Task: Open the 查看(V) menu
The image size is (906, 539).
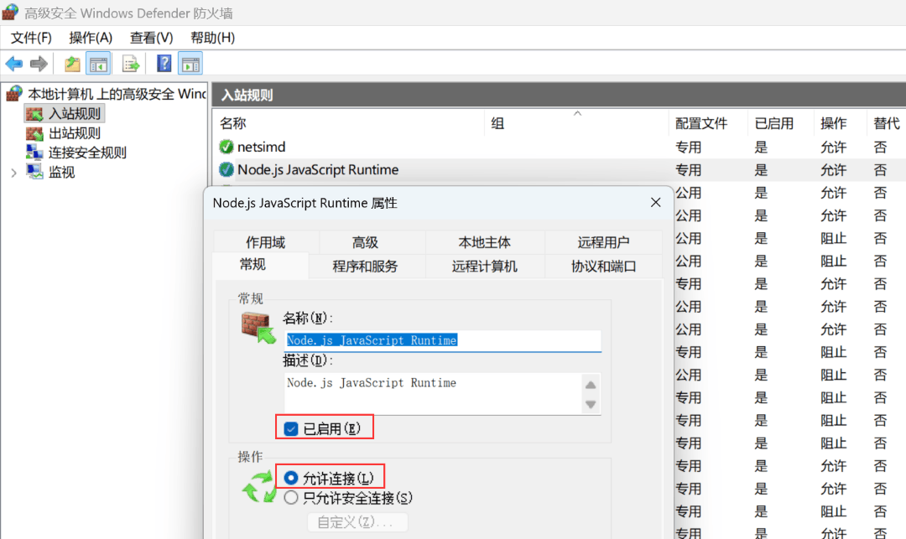Action: click(151, 38)
